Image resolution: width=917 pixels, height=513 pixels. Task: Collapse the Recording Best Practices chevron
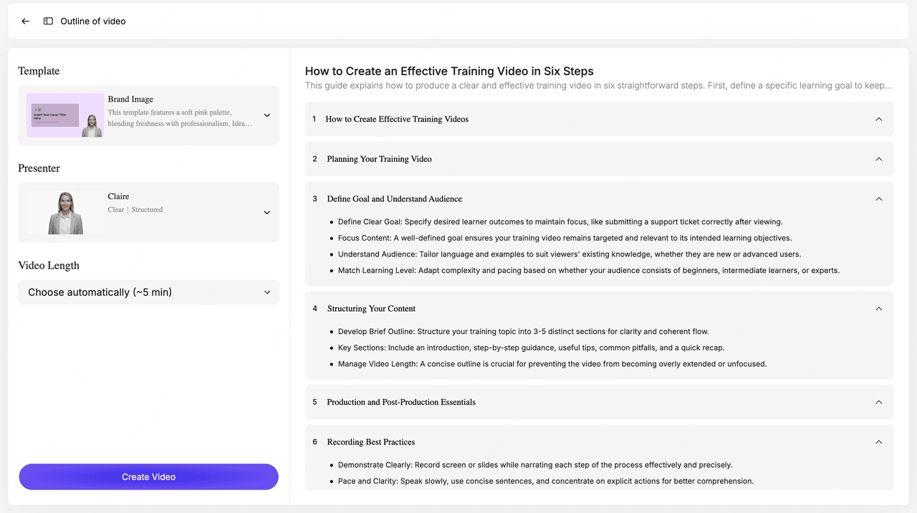(x=878, y=442)
